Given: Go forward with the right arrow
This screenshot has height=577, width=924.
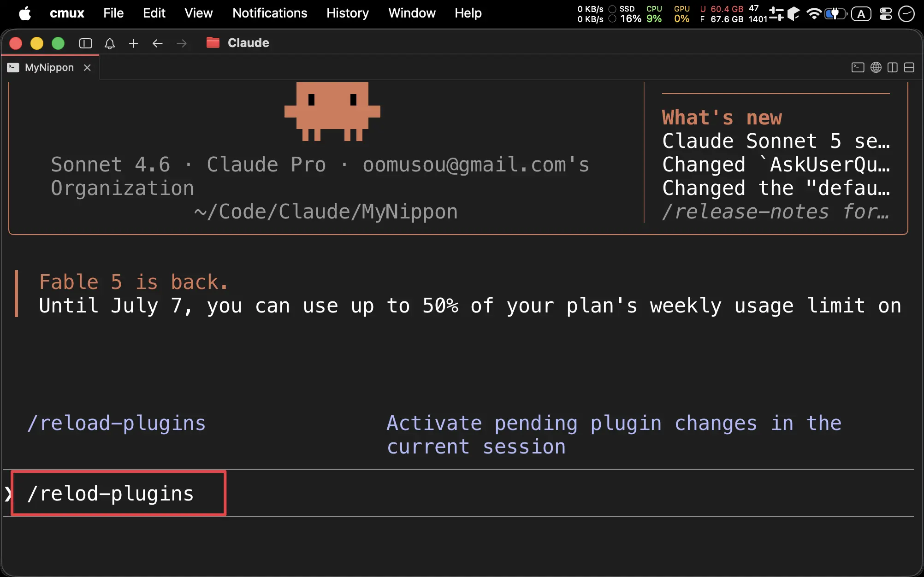Looking at the screenshot, I should pos(182,43).
